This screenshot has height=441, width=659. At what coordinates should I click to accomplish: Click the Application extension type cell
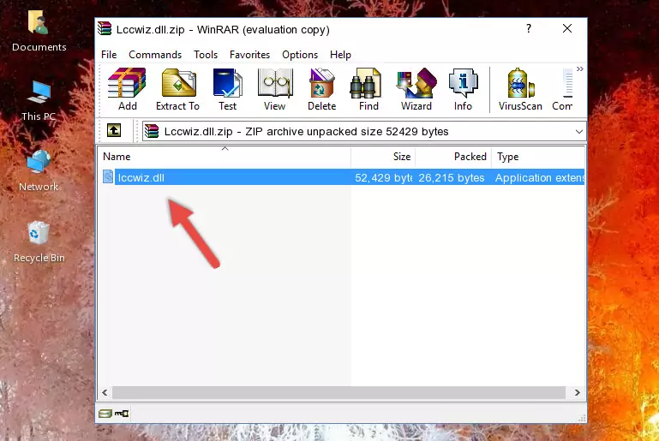540,177
